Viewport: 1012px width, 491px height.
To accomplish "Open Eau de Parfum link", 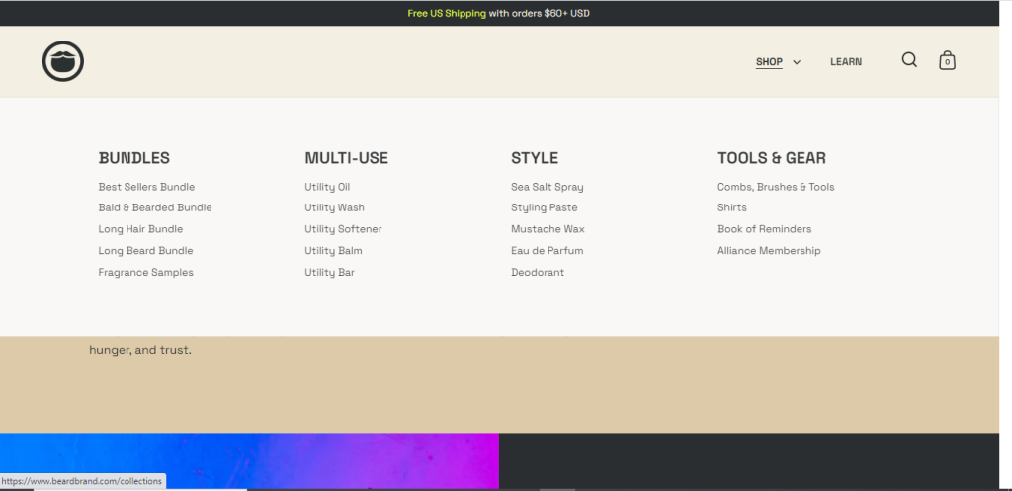I will [548, 250].
